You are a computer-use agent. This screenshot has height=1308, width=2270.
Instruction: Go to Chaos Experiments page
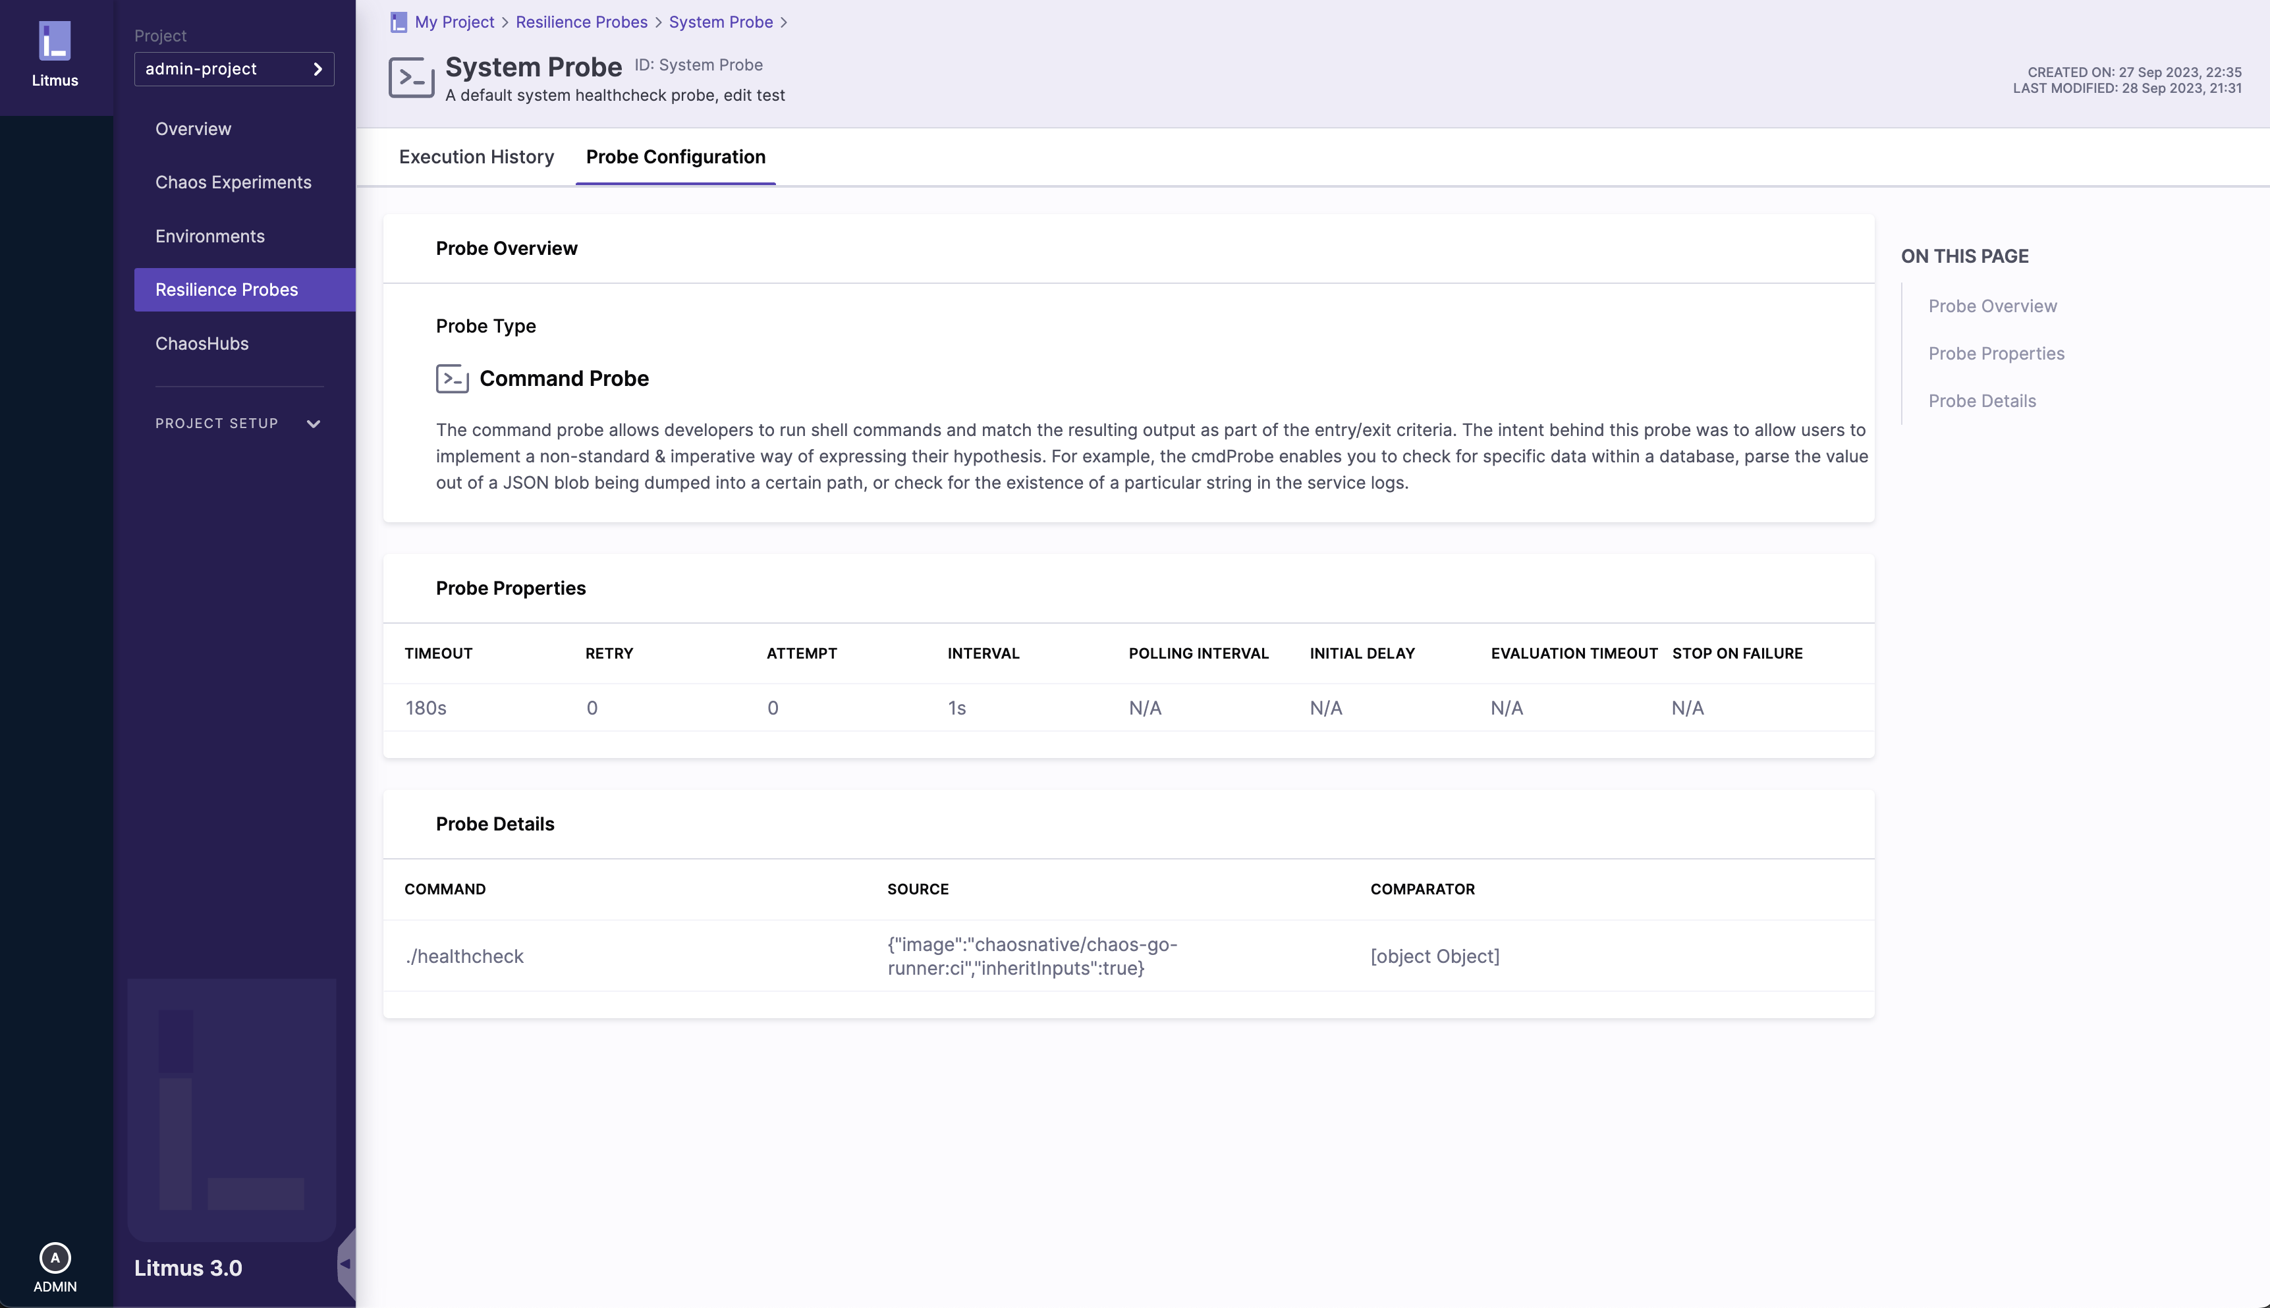[234, 182]
